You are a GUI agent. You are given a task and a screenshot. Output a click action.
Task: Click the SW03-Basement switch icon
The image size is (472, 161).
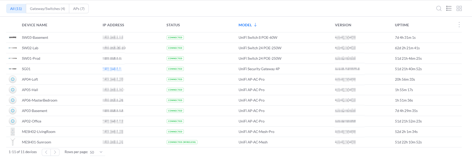coord(13,38)
